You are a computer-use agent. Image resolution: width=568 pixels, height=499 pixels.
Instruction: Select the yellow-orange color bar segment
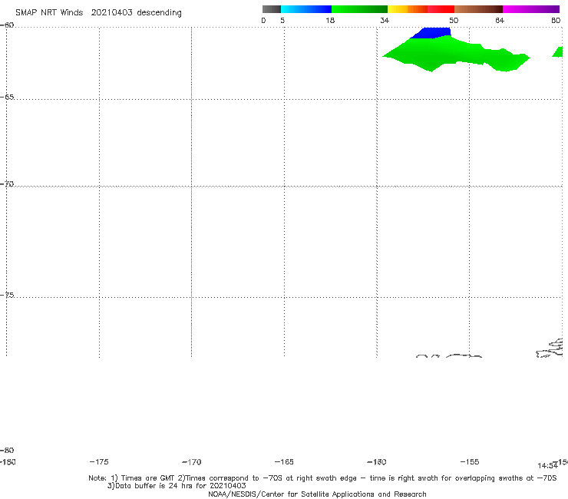[x=407, y=9]
